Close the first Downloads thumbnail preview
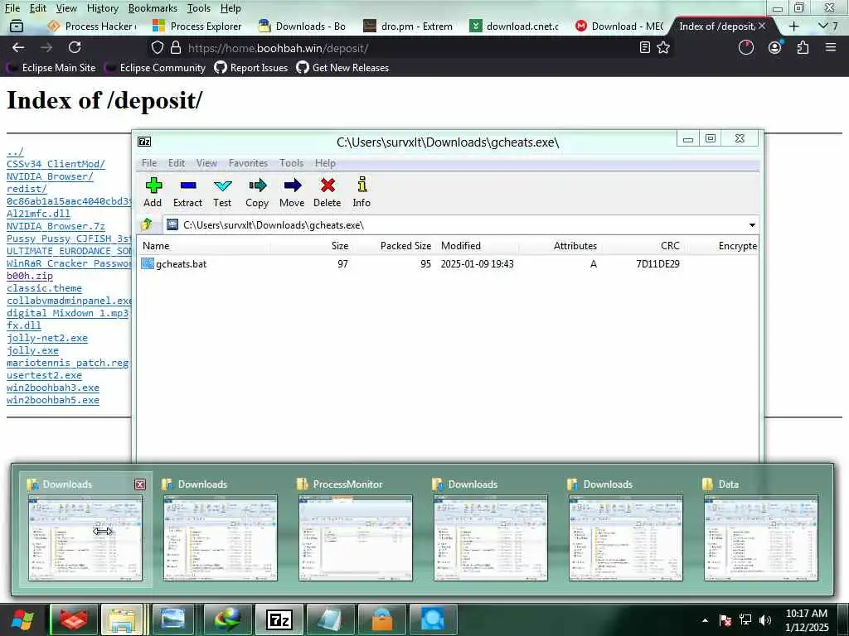 click(139, 484)
